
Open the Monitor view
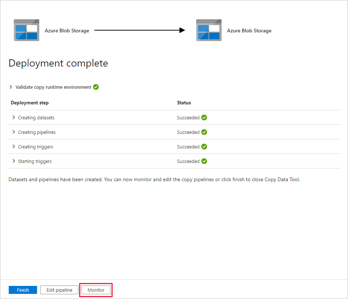click(x=96, y=290)
